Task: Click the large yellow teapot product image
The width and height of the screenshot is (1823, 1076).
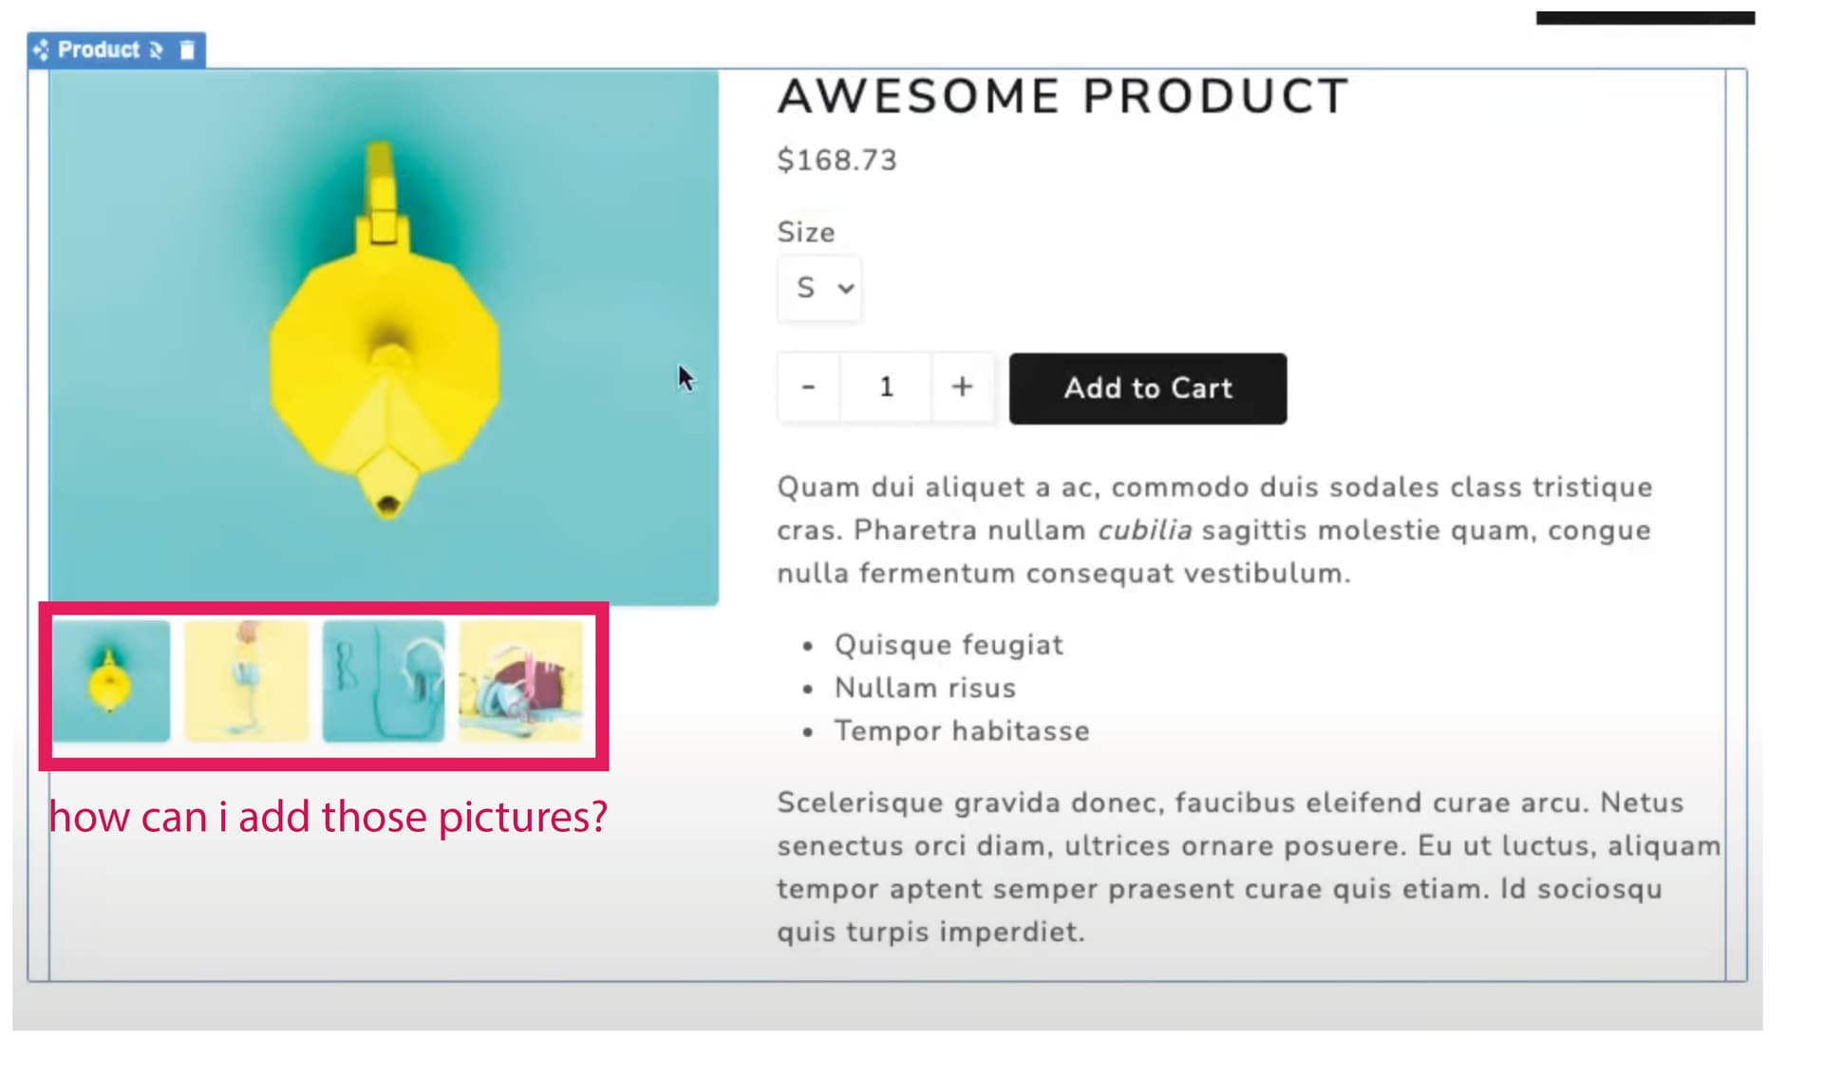Action: pos(384,336)
